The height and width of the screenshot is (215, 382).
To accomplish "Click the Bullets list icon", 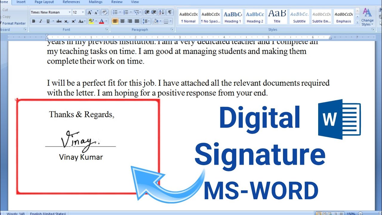I will (x=115, y=12).
